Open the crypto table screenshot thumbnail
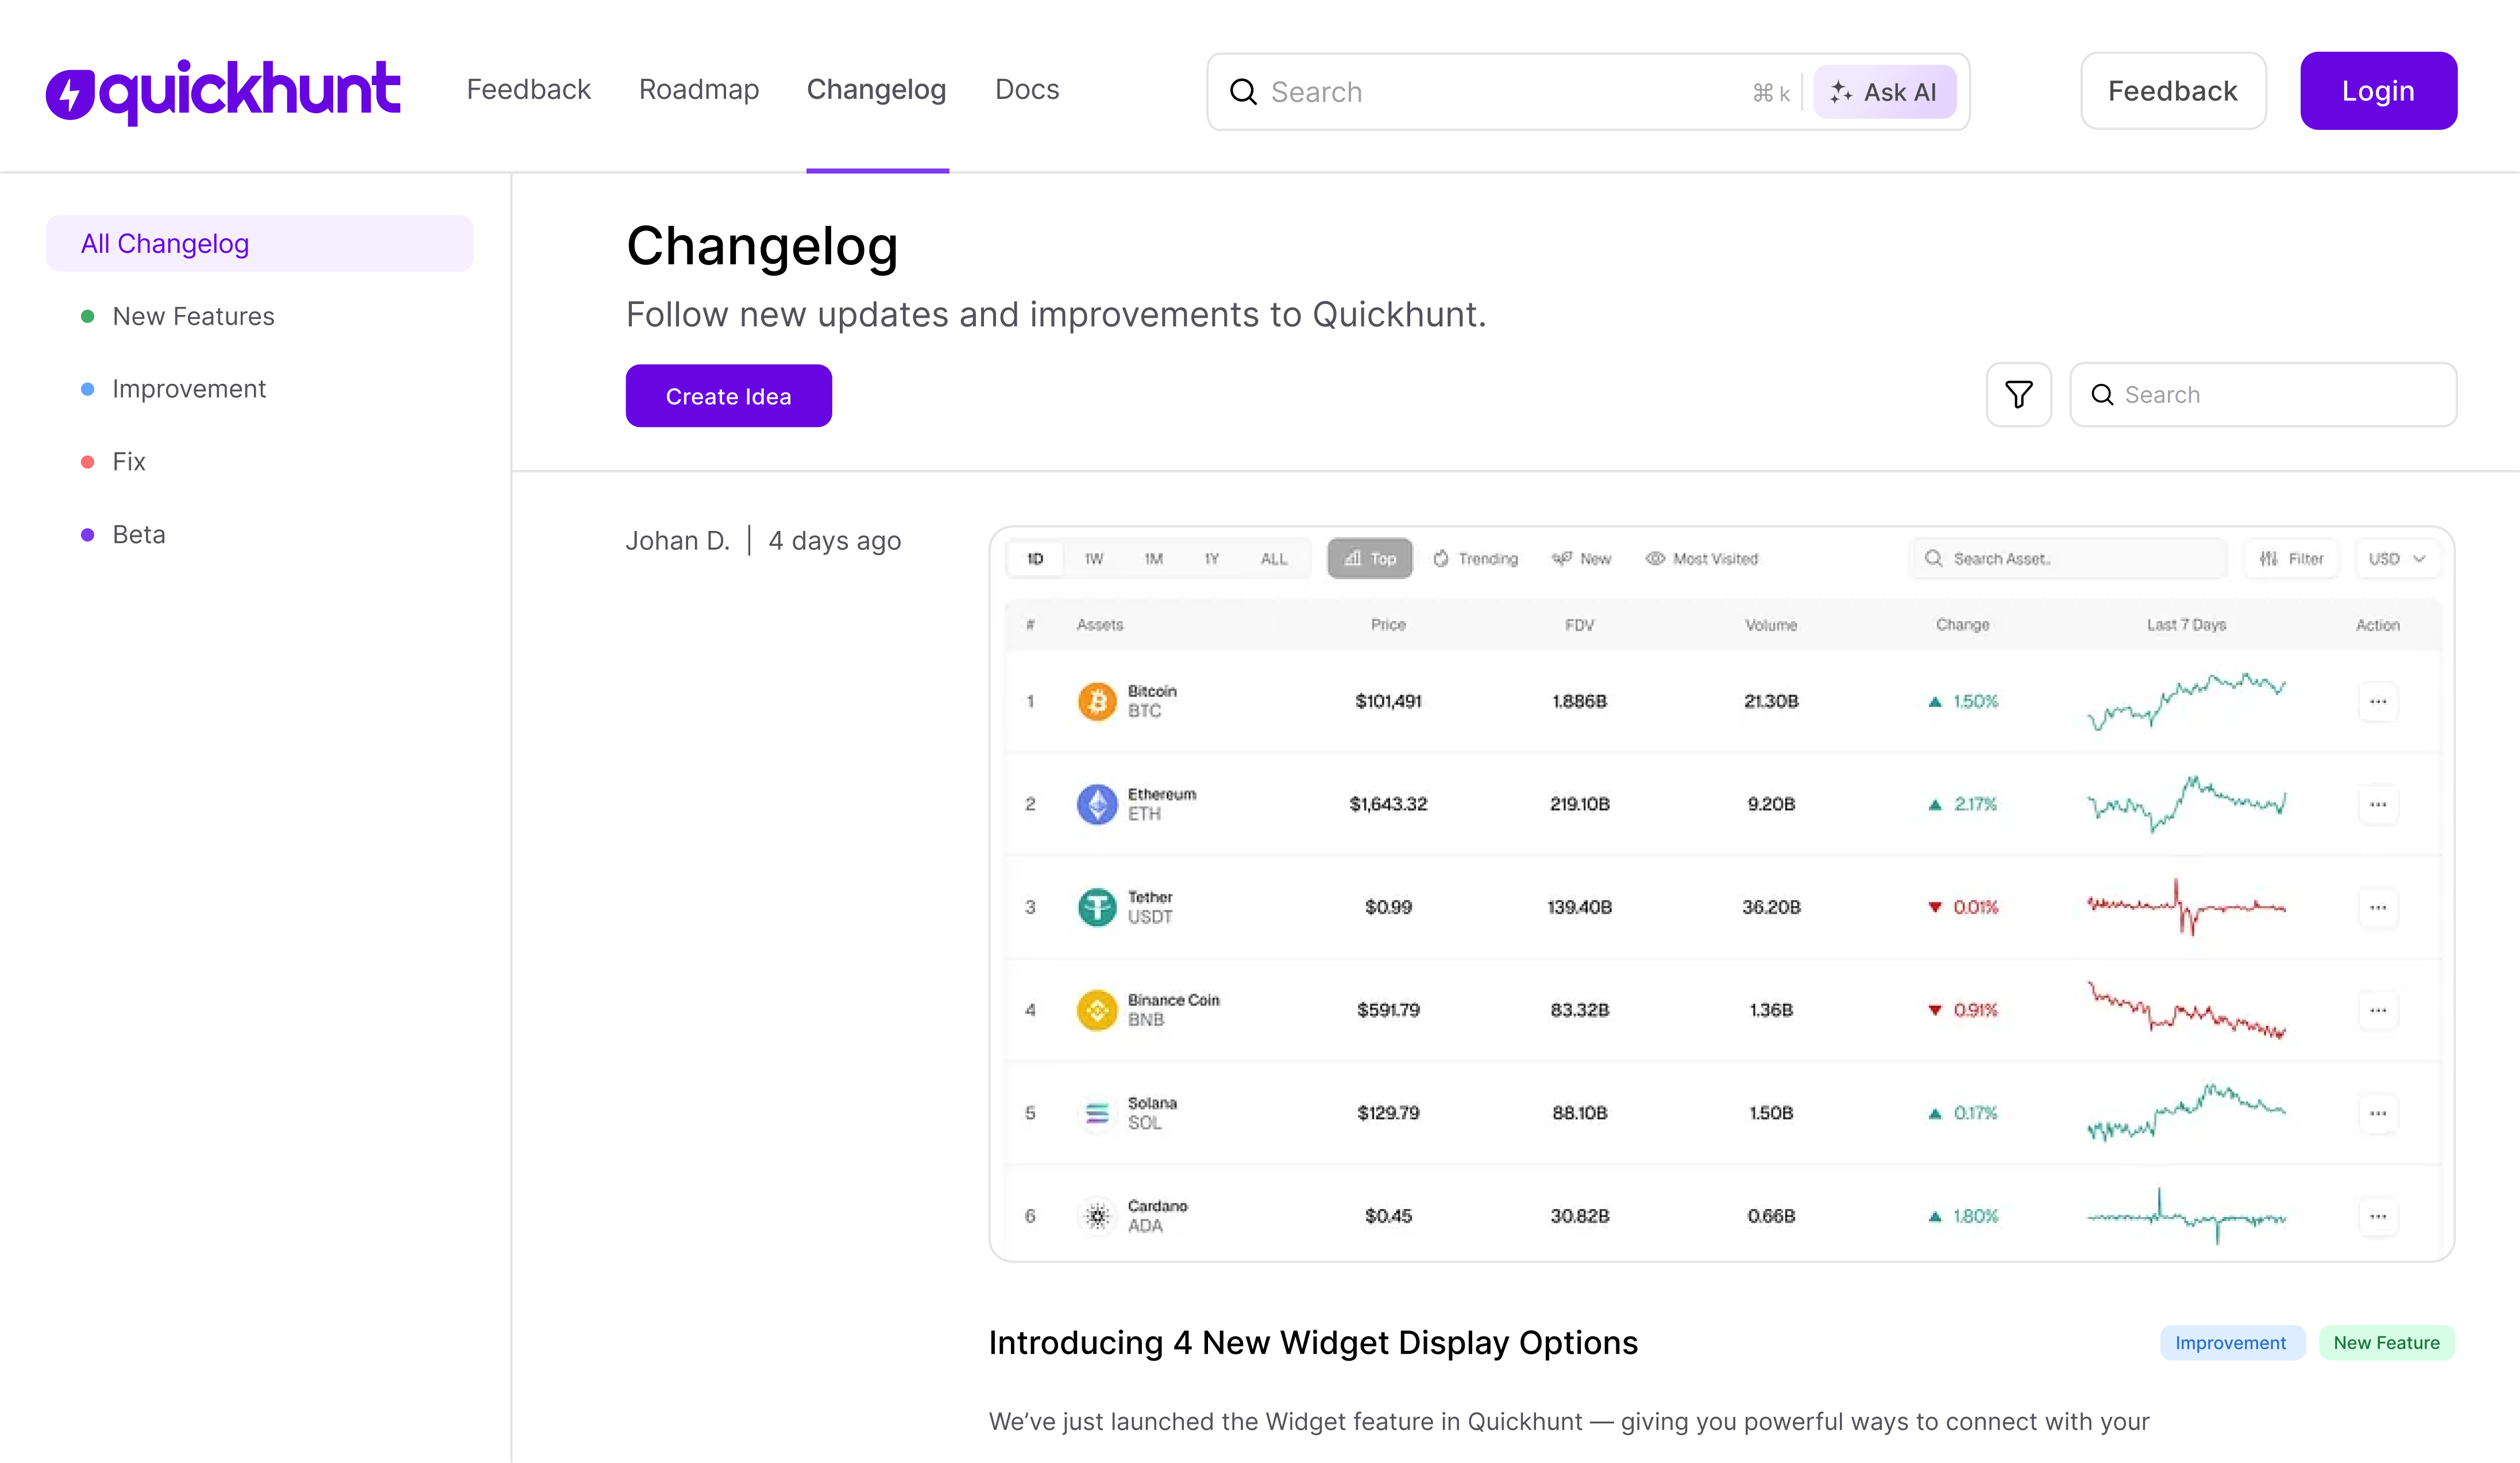This screenshot has height=1463, width=2520. tap(1721, 894)
